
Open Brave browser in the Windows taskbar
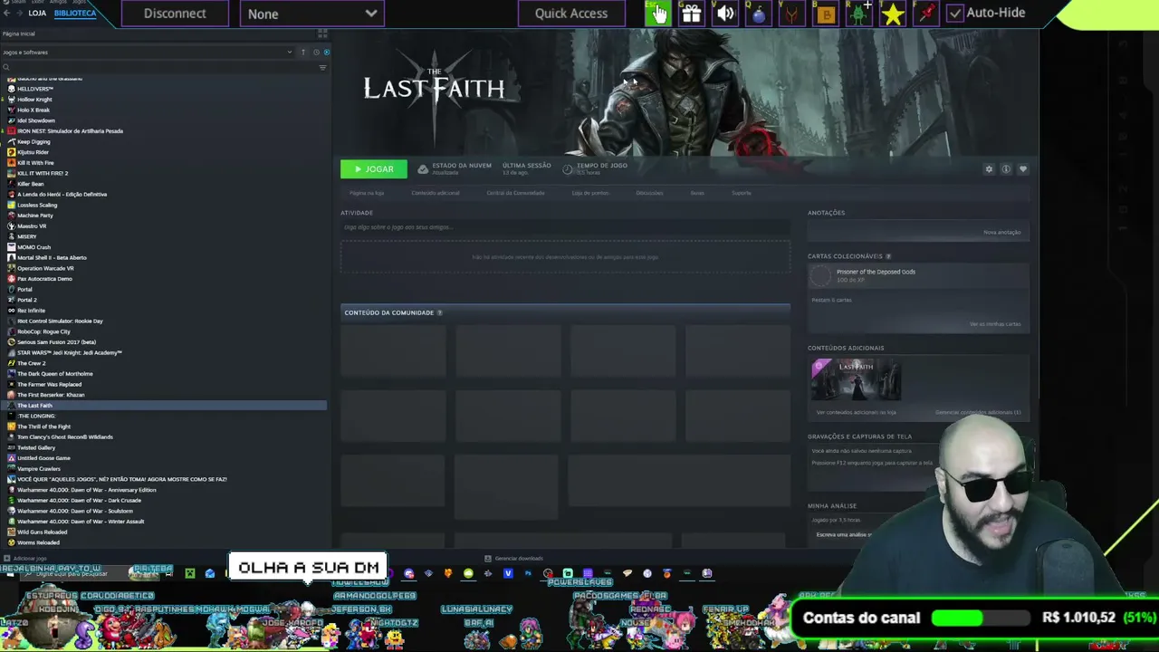click(x=448, y=573)
